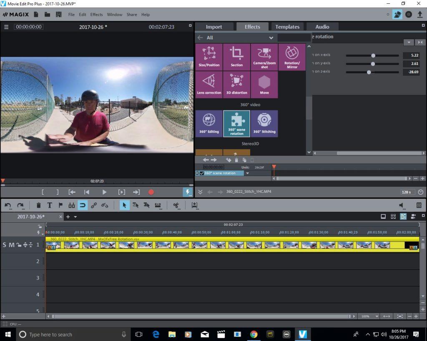Enable Solo on track 1
This screenshot has width=427, height=341.
tap(4, 245)
